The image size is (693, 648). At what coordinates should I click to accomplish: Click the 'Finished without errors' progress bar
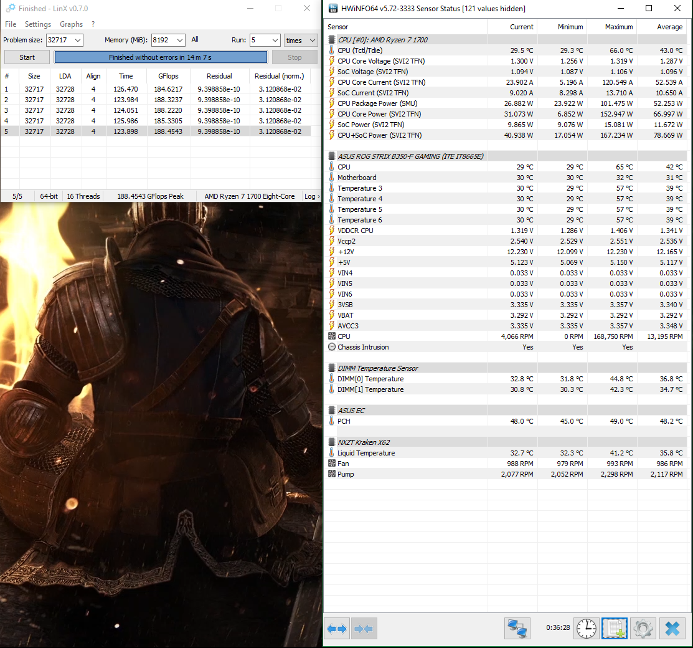161,57
